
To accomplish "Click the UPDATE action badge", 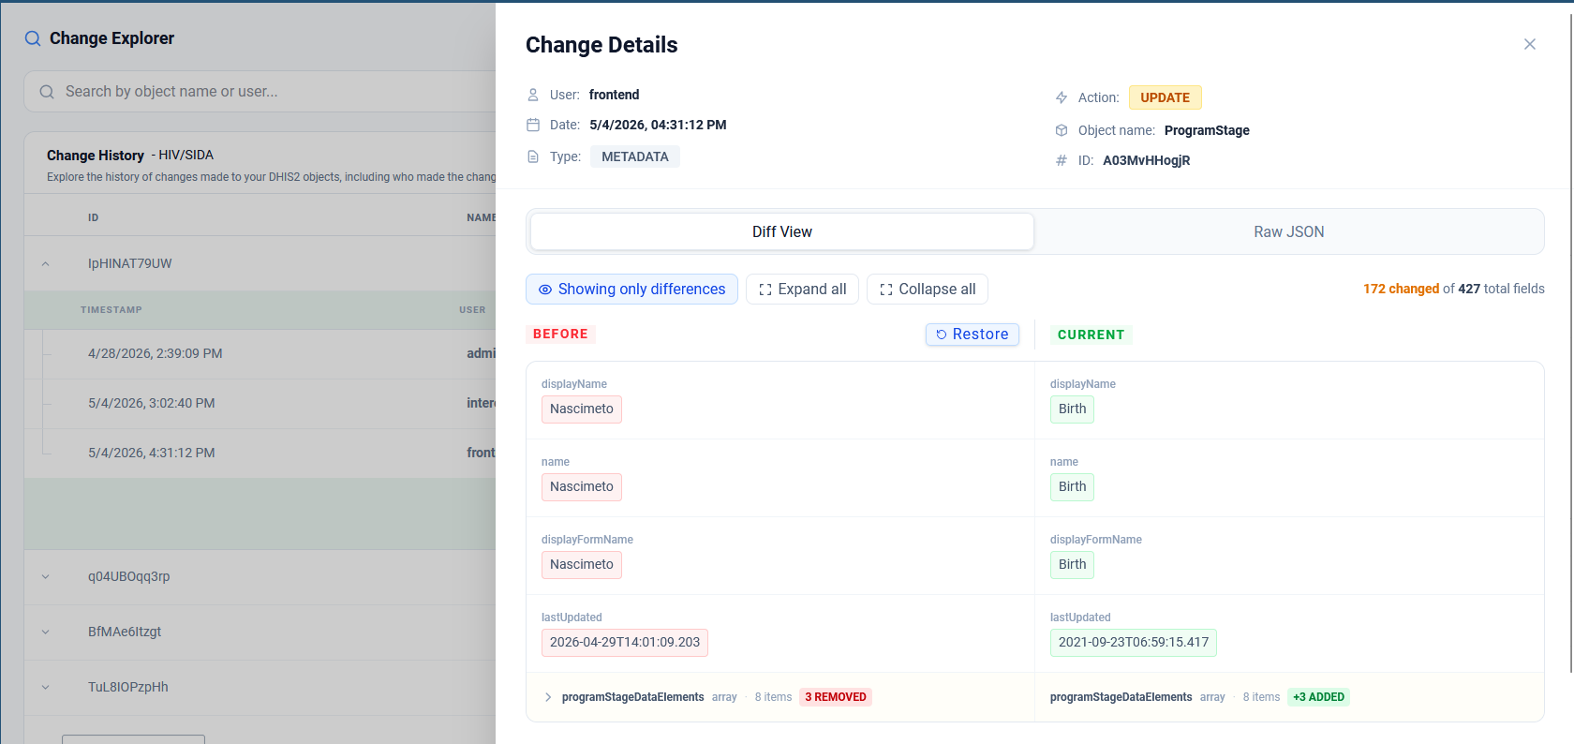I will point(1165,97).
